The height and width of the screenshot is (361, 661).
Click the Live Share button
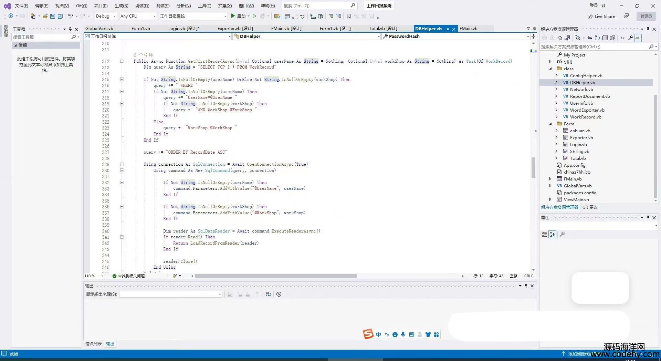tap(601, 16)
